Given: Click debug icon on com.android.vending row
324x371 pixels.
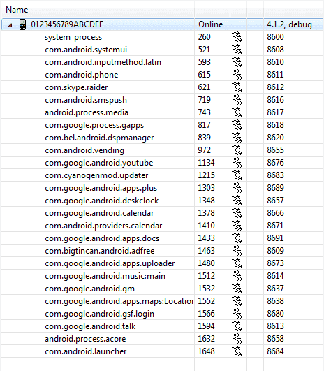Looking at the screenshot, I should click(237, 150).
